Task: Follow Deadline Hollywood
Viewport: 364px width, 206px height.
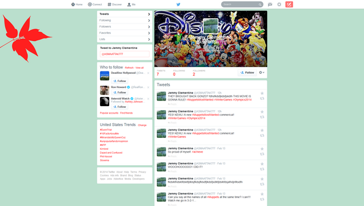Action: point(119,81)
